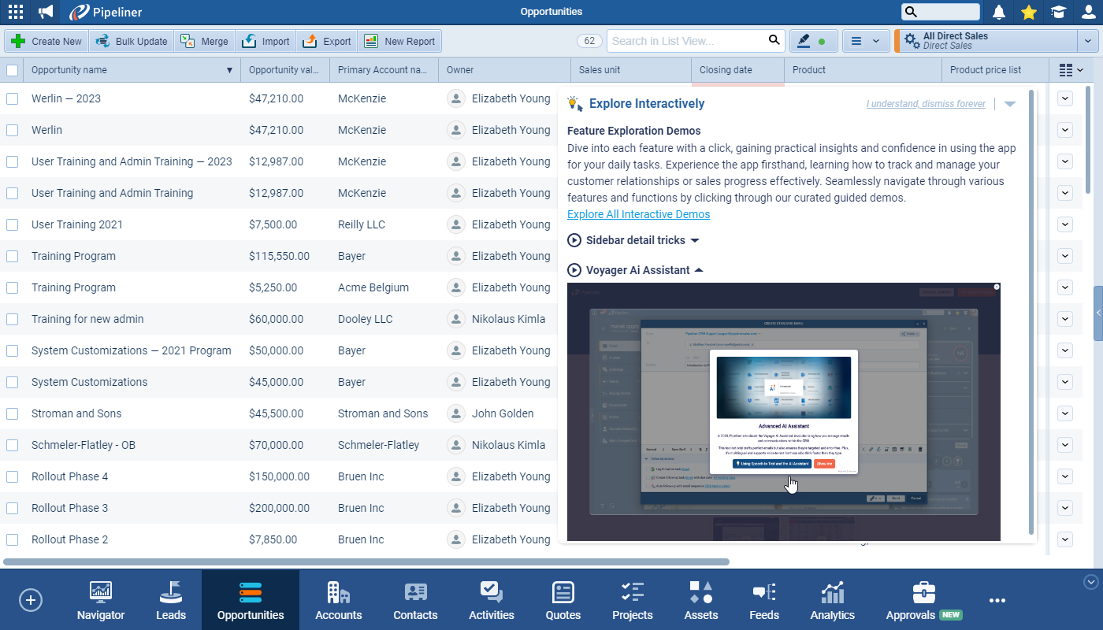
Task: Tick the checkbox for Werlin — 2023
Action: 13,98
